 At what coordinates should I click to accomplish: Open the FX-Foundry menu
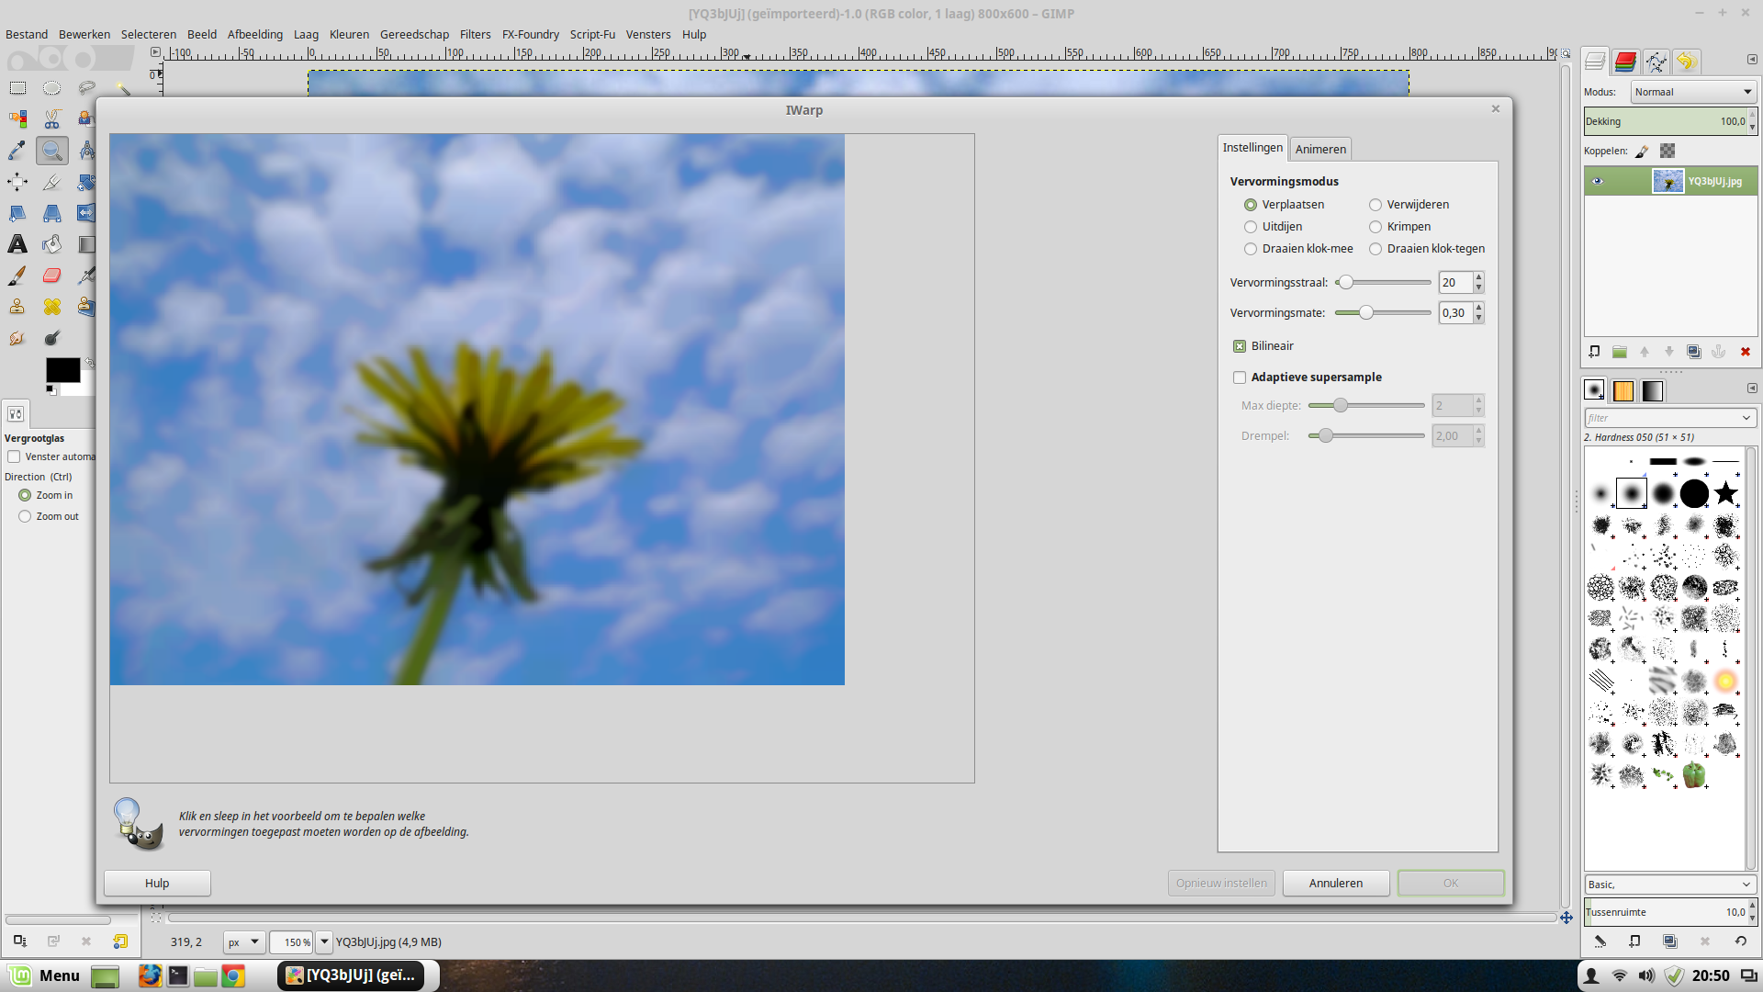(530, 35)
